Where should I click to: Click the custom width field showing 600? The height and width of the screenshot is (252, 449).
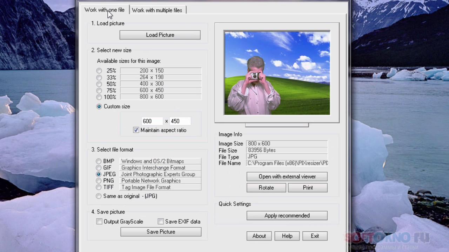coord(152,121)
